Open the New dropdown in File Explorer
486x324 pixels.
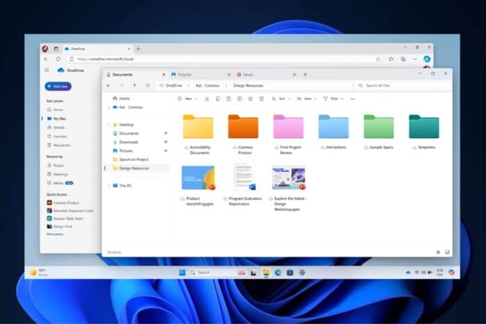pyautogui.click(x=187, y=99)
